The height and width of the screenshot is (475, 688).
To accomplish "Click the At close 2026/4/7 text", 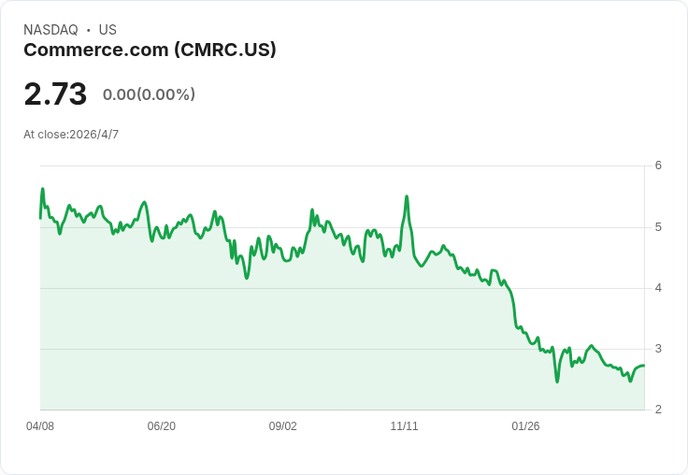I will [x=71, y=135].
